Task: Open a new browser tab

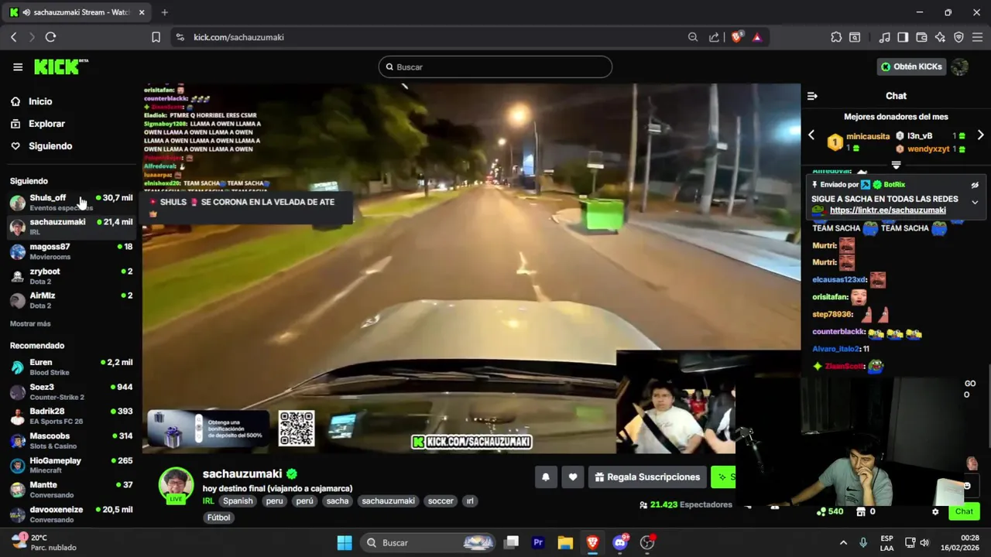Action: coord(164,12)
